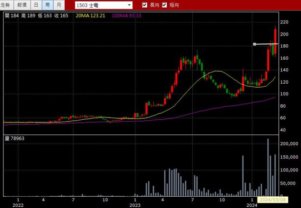This screenshot has width=301, height=208.
Task: Click the 20MA 123.21 legend label
Action: pyautogui.click(x=89, y=15)
